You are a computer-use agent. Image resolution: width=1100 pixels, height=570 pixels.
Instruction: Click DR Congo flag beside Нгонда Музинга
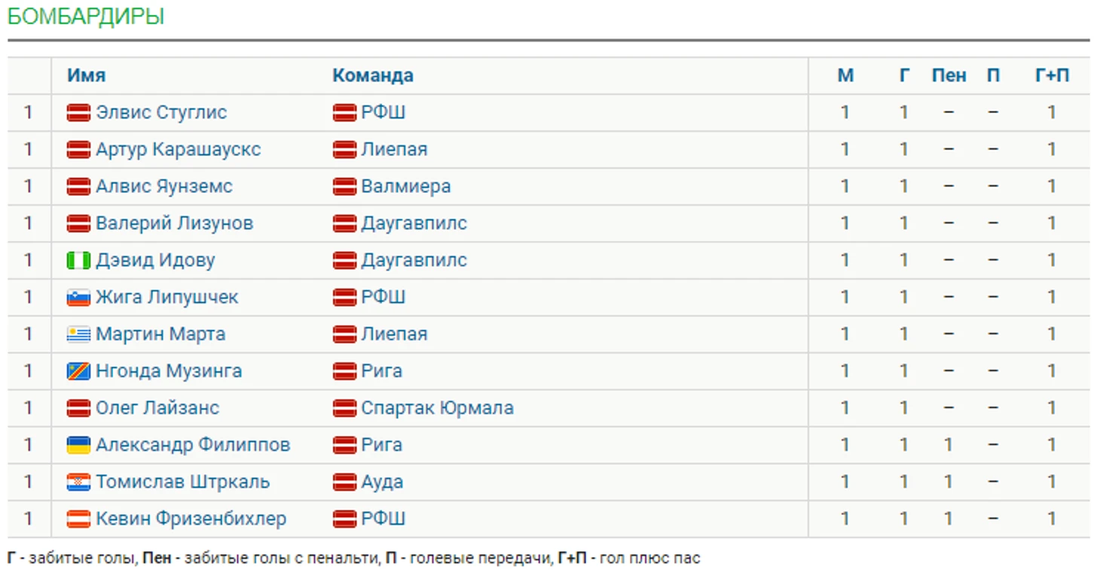[78, 371]
